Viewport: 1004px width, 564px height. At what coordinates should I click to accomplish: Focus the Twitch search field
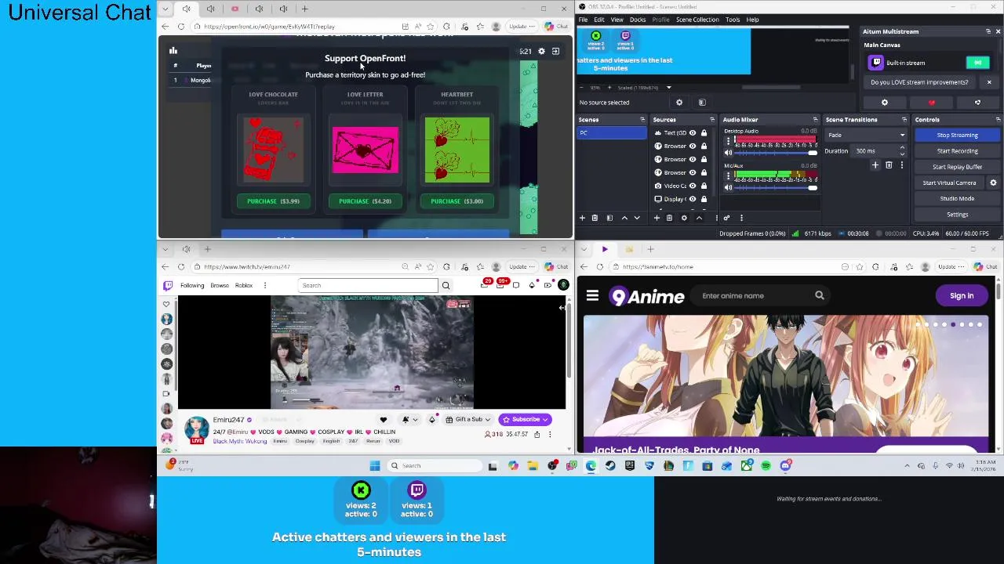pos(368,285)
